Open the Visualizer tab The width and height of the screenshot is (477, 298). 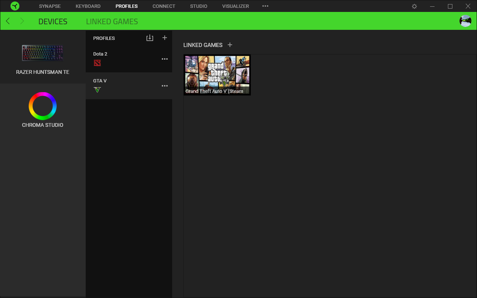coord(236,6)
